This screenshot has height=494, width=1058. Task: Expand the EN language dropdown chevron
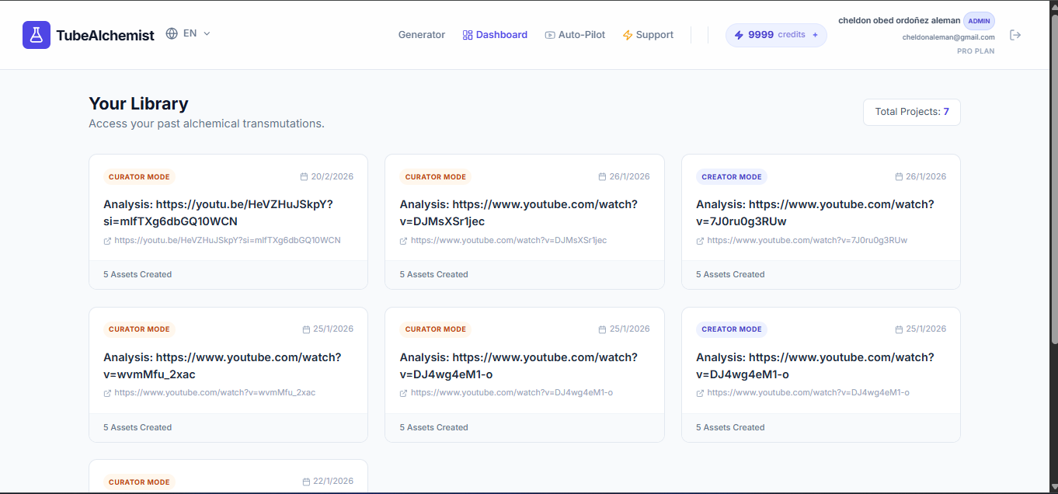[207, 34]
